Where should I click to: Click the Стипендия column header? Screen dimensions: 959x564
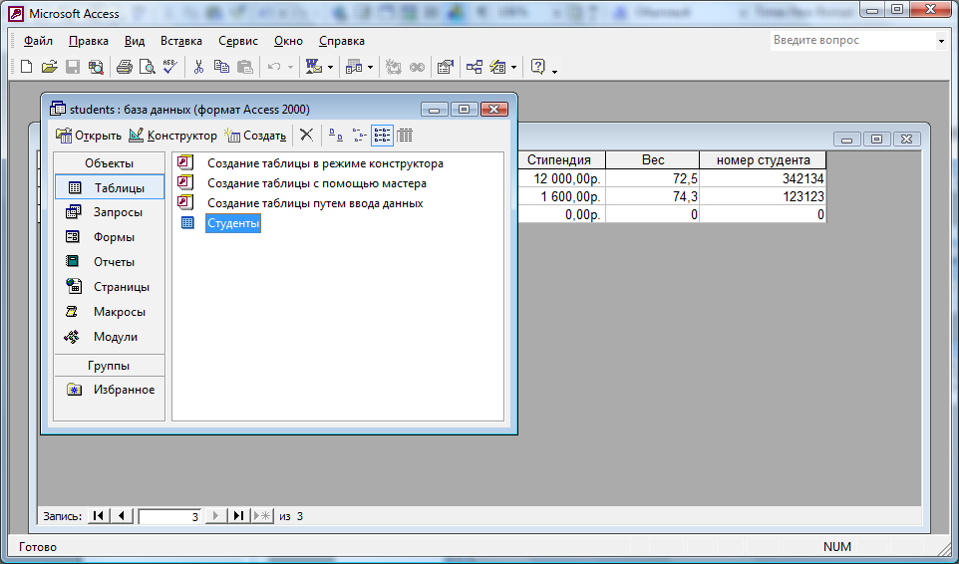coord(561,160)
